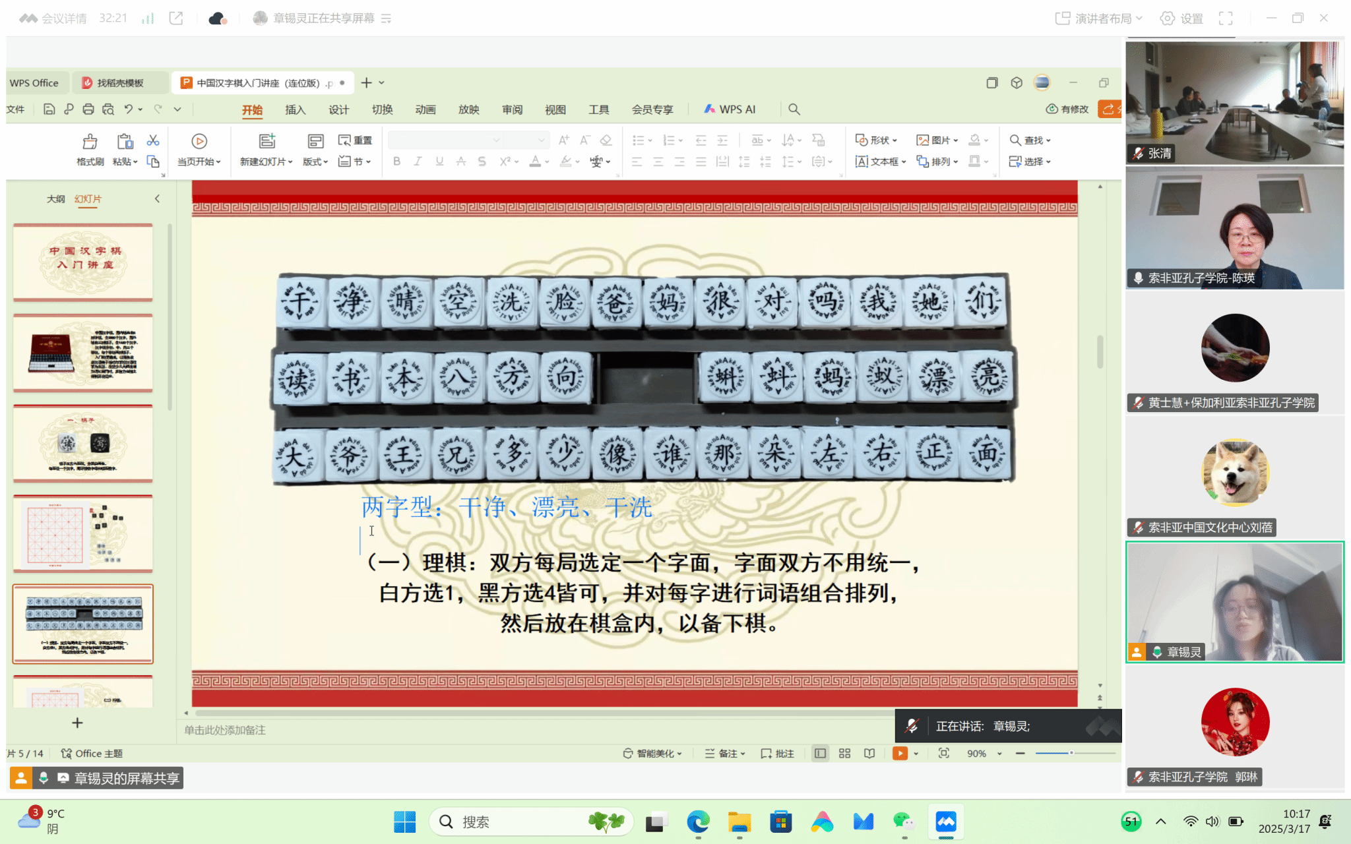The width and height of the screenshot is (1351, 844).
Task: Expand the 版式 layout dropdown
Action: [x=315, y=162]
